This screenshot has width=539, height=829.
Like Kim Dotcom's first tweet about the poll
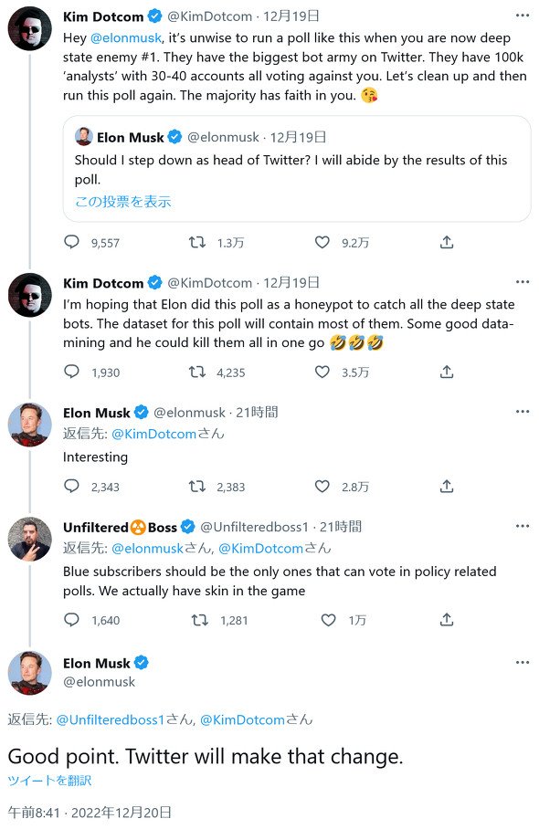tap(322, 243)
